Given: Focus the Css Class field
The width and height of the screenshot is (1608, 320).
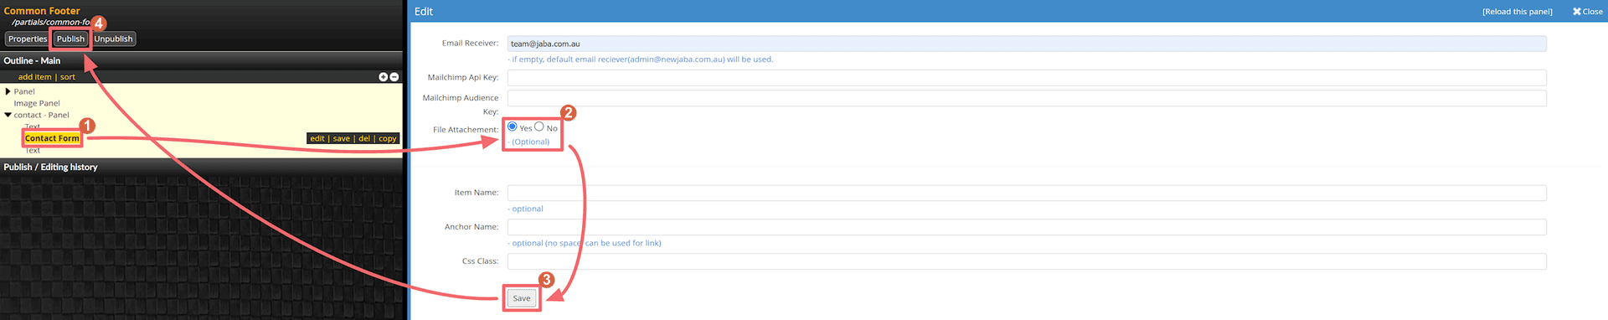Looking at the screenshot, I should 1027,261.
